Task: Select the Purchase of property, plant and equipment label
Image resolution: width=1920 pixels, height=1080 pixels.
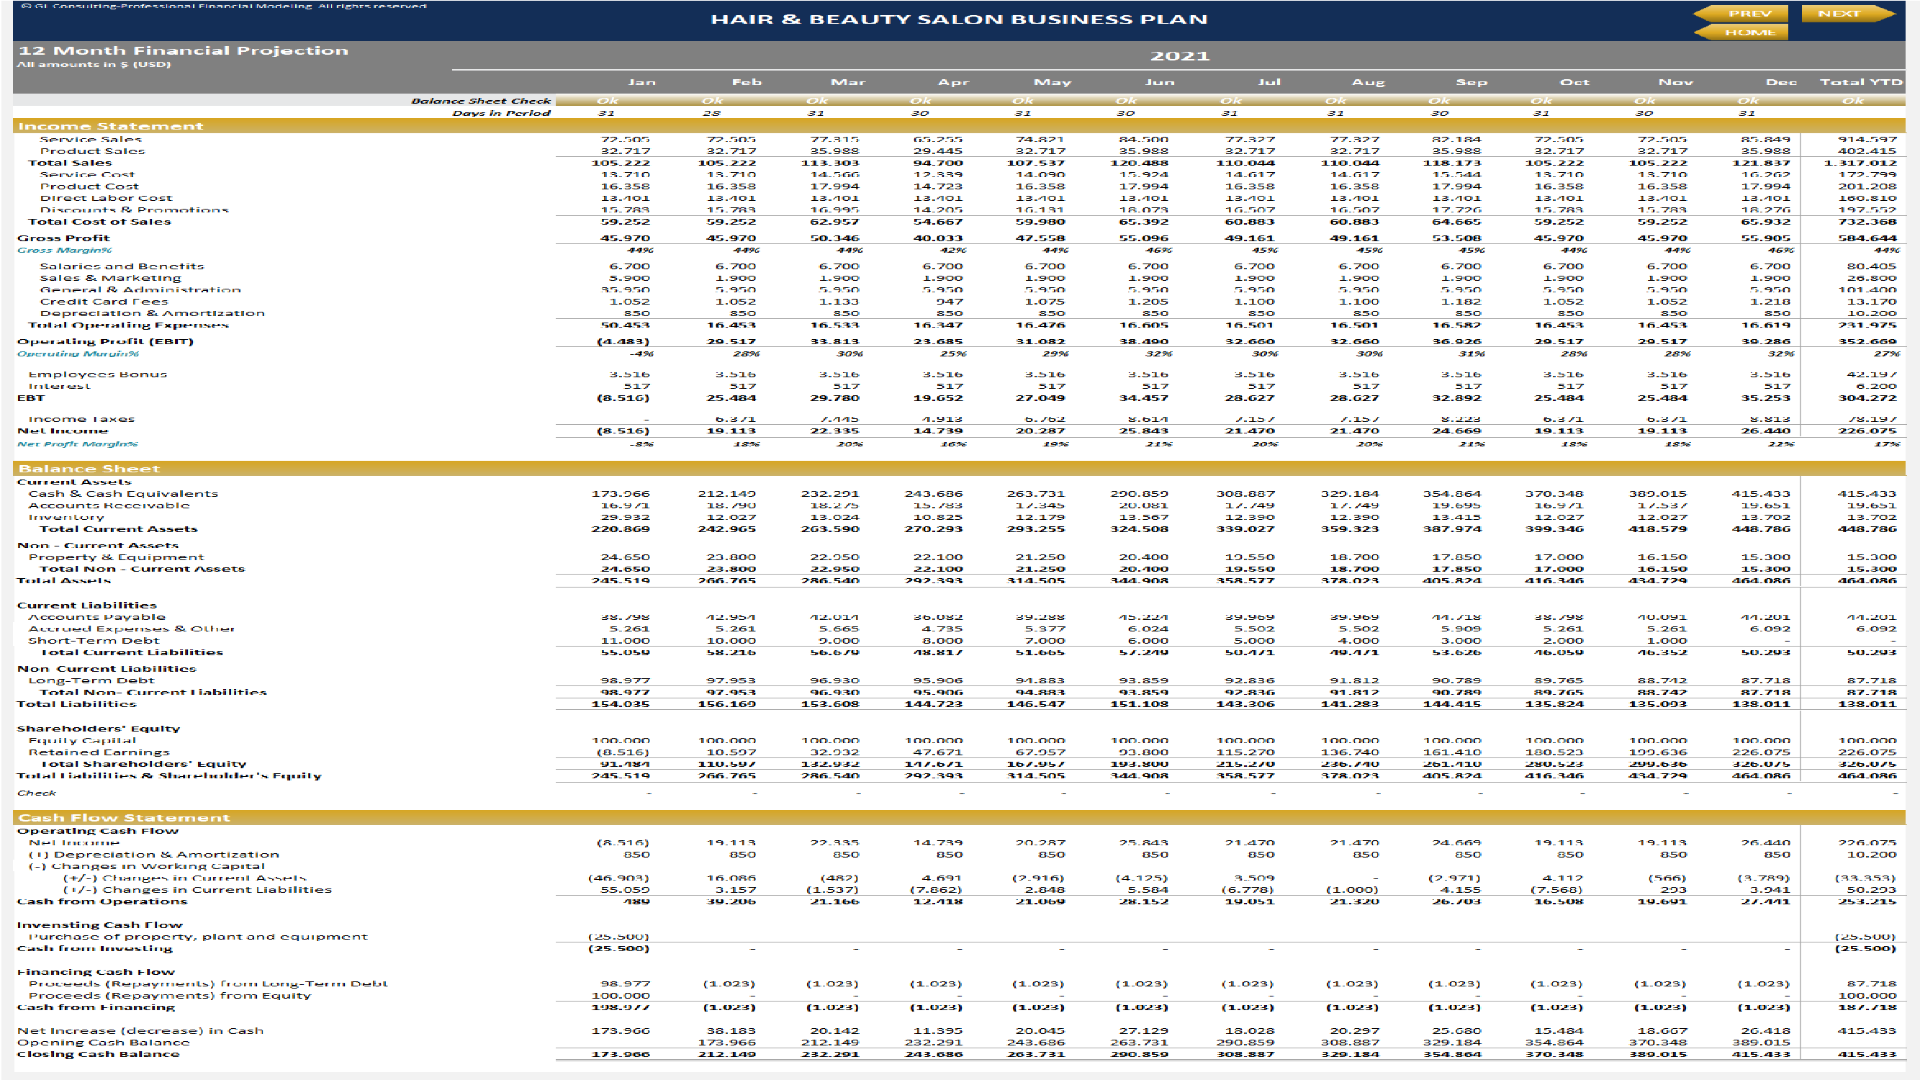Action: point(198,937)
